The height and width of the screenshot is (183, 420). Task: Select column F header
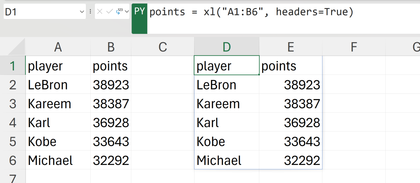[354, 47]
